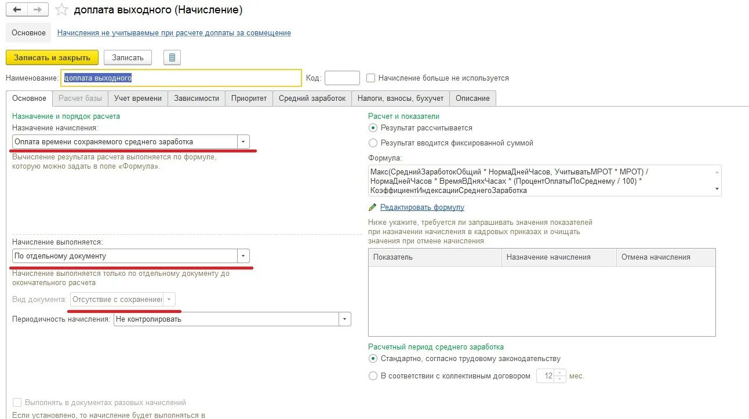Image resolution: width=749 pixels, height=419 pixels.
Task: Go back with the left arrow button
Action: click(17, 10)
